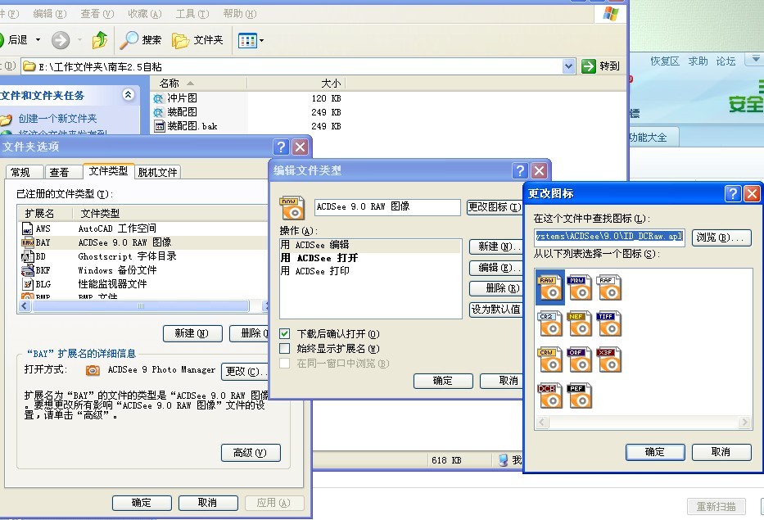Choose the PEF file icon

(580, 396)
